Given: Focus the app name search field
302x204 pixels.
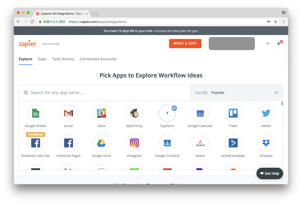Looking at the screenshot, I should point(105,93).
